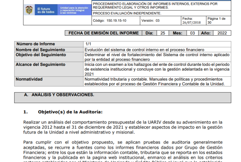Click the line 'futura de la Unidad a nivel administrativo'
The width and height of the screenshot is (241, 162).
(79, 132)
